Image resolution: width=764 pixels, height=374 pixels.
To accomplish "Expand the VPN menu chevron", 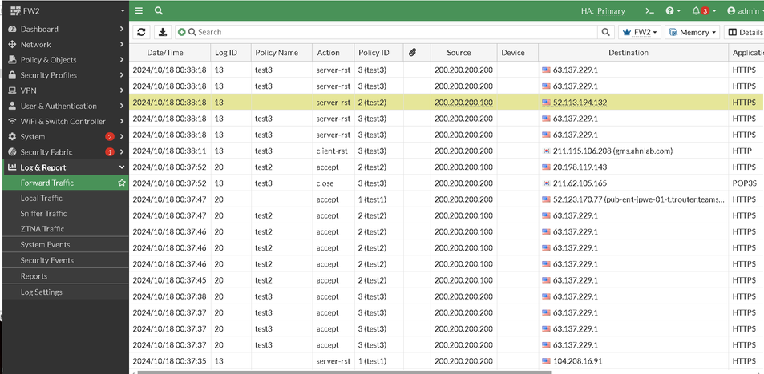I will (121, 90).
